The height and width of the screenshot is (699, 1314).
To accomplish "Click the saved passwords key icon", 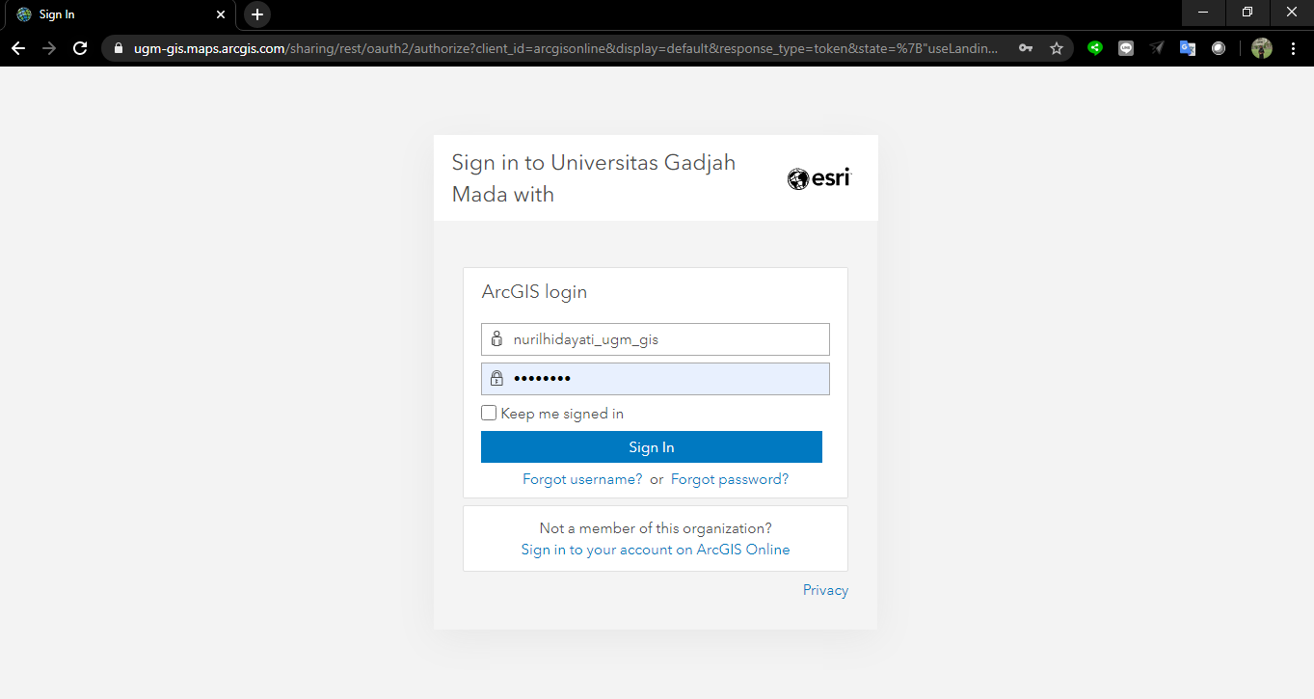I will coord(1026,48).
